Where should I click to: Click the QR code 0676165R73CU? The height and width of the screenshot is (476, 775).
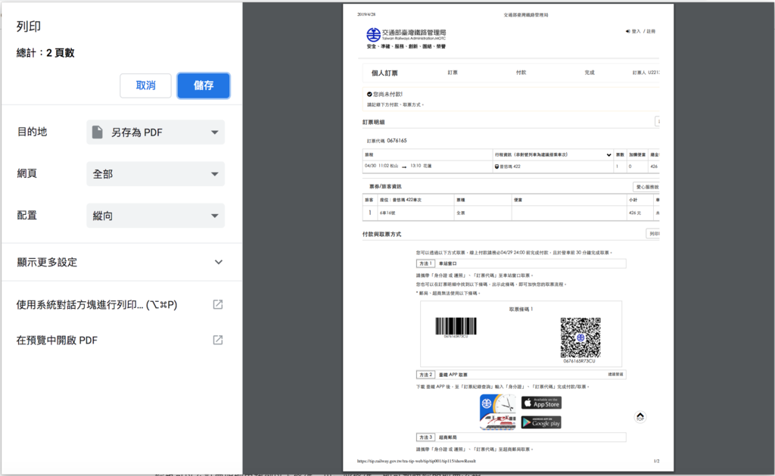pos(580,338)
